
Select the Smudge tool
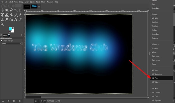click(7, 20)
